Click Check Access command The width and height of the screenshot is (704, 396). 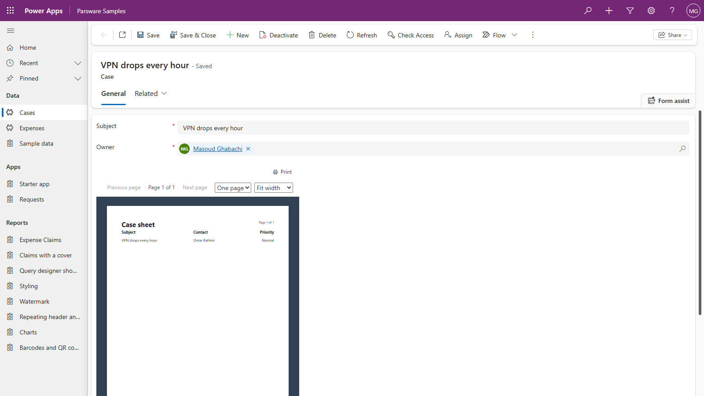point(411,35)
